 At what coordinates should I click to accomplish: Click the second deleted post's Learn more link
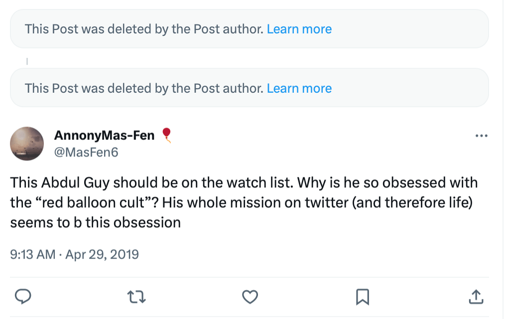[x=299, y=88]
